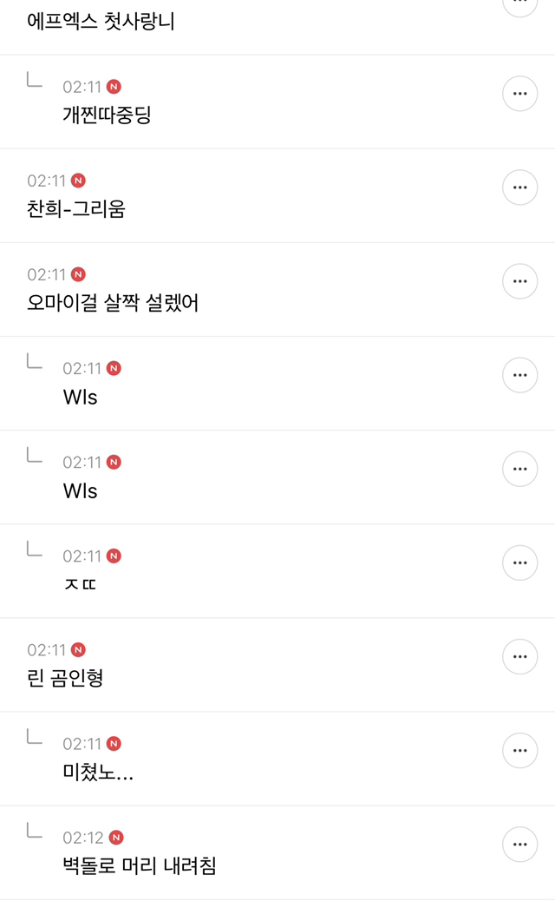Open more options for 미쳤노... reply
555x901 pixels.
click(520, 750)
